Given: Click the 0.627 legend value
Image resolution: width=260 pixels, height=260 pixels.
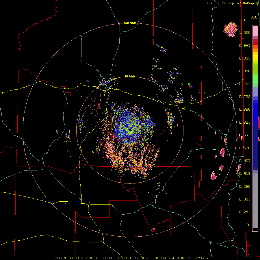Looking at the screenshot, I should tap(245, 122).
